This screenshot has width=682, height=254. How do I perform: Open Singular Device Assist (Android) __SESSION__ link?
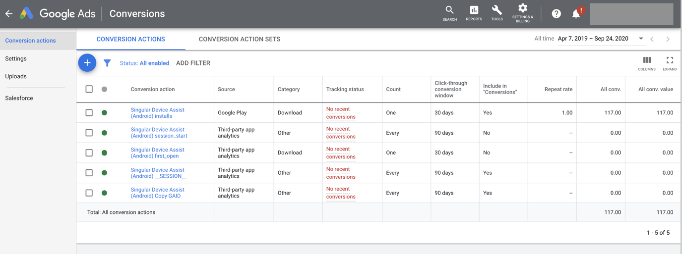coord(159,173)
